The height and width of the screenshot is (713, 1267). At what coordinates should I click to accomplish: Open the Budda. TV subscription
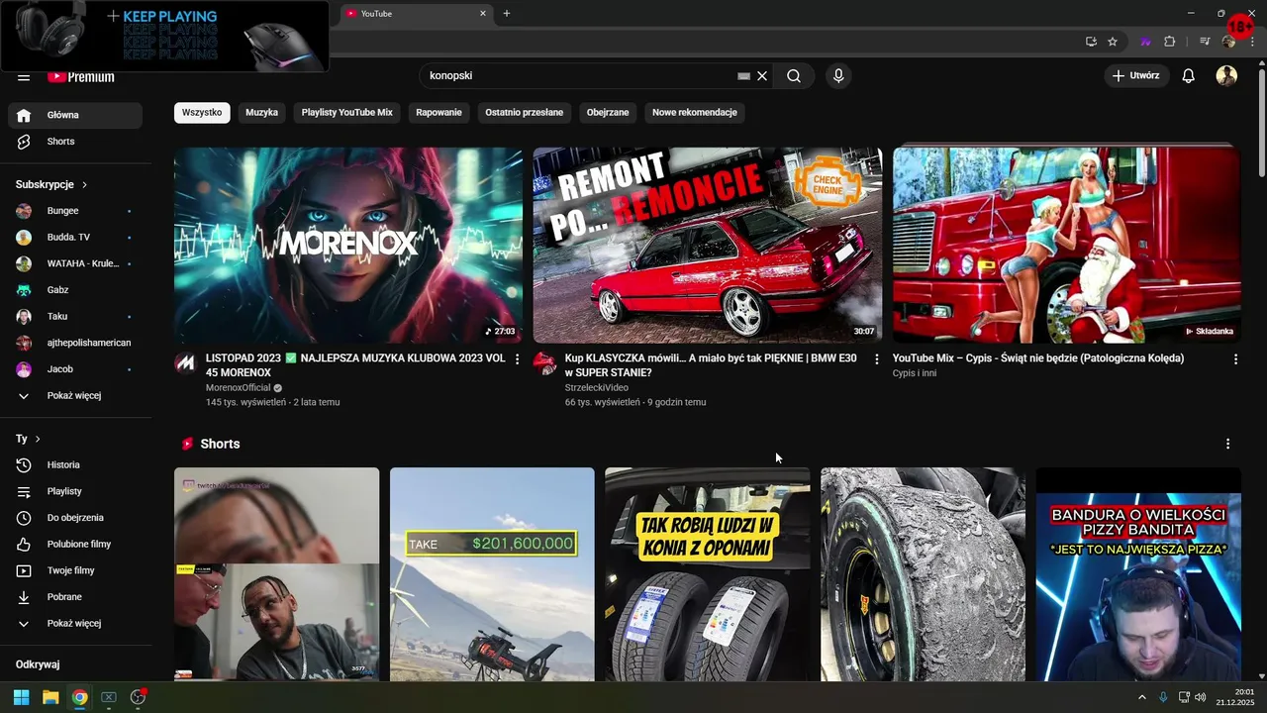click(x=75, y=237)
